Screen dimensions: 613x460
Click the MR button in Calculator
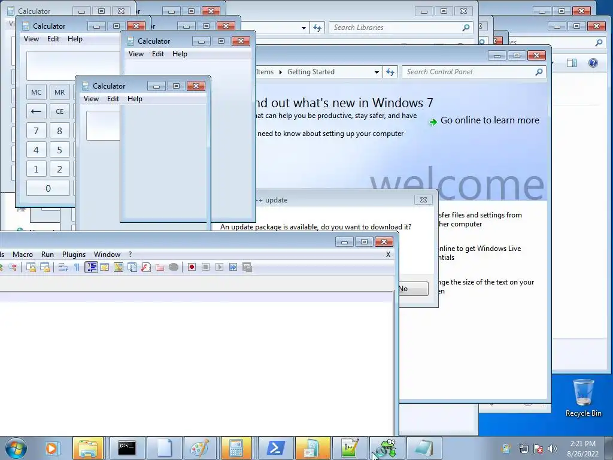(x=60, y=92)
